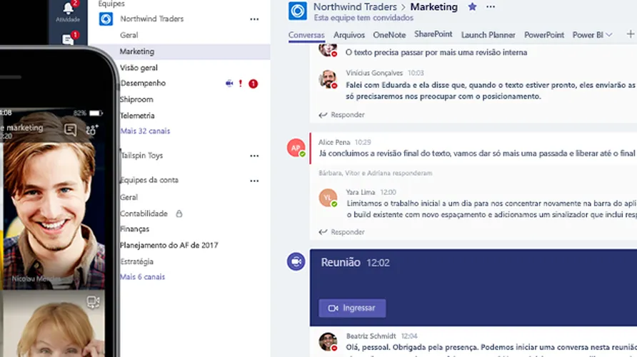
Task: Click the name Alice Pena in conversation
Action: (x=334, y=142)
